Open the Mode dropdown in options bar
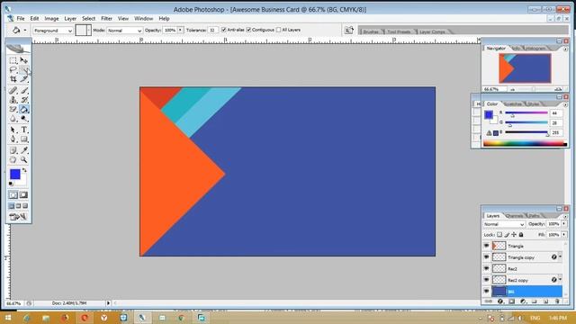Image resolution: width=576 pixels, height=324 pixels. [x=124, y=31]
